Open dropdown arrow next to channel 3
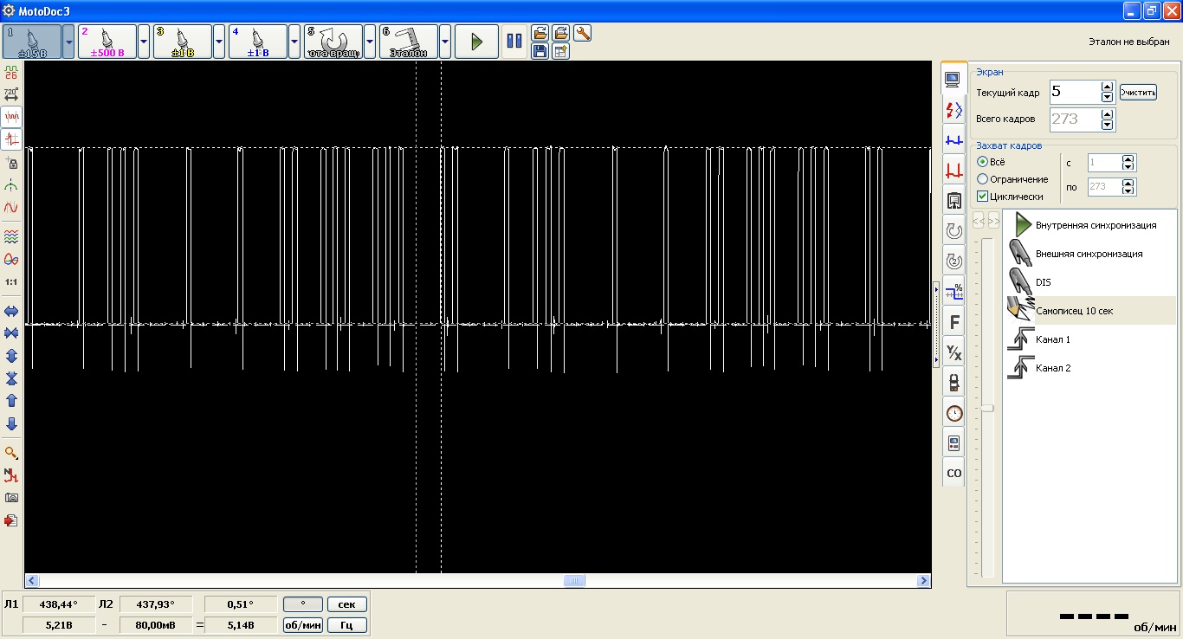This screenshot has height=639, width=1183. click(219, 42)
